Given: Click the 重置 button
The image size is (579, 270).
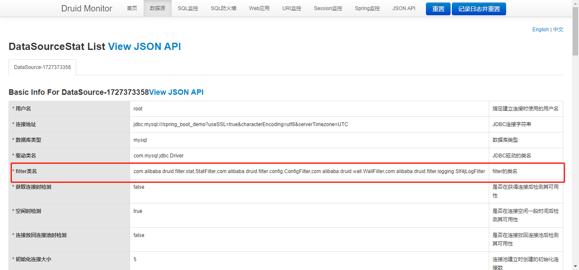Looking at the screenshot, I should tap(438, 8).
